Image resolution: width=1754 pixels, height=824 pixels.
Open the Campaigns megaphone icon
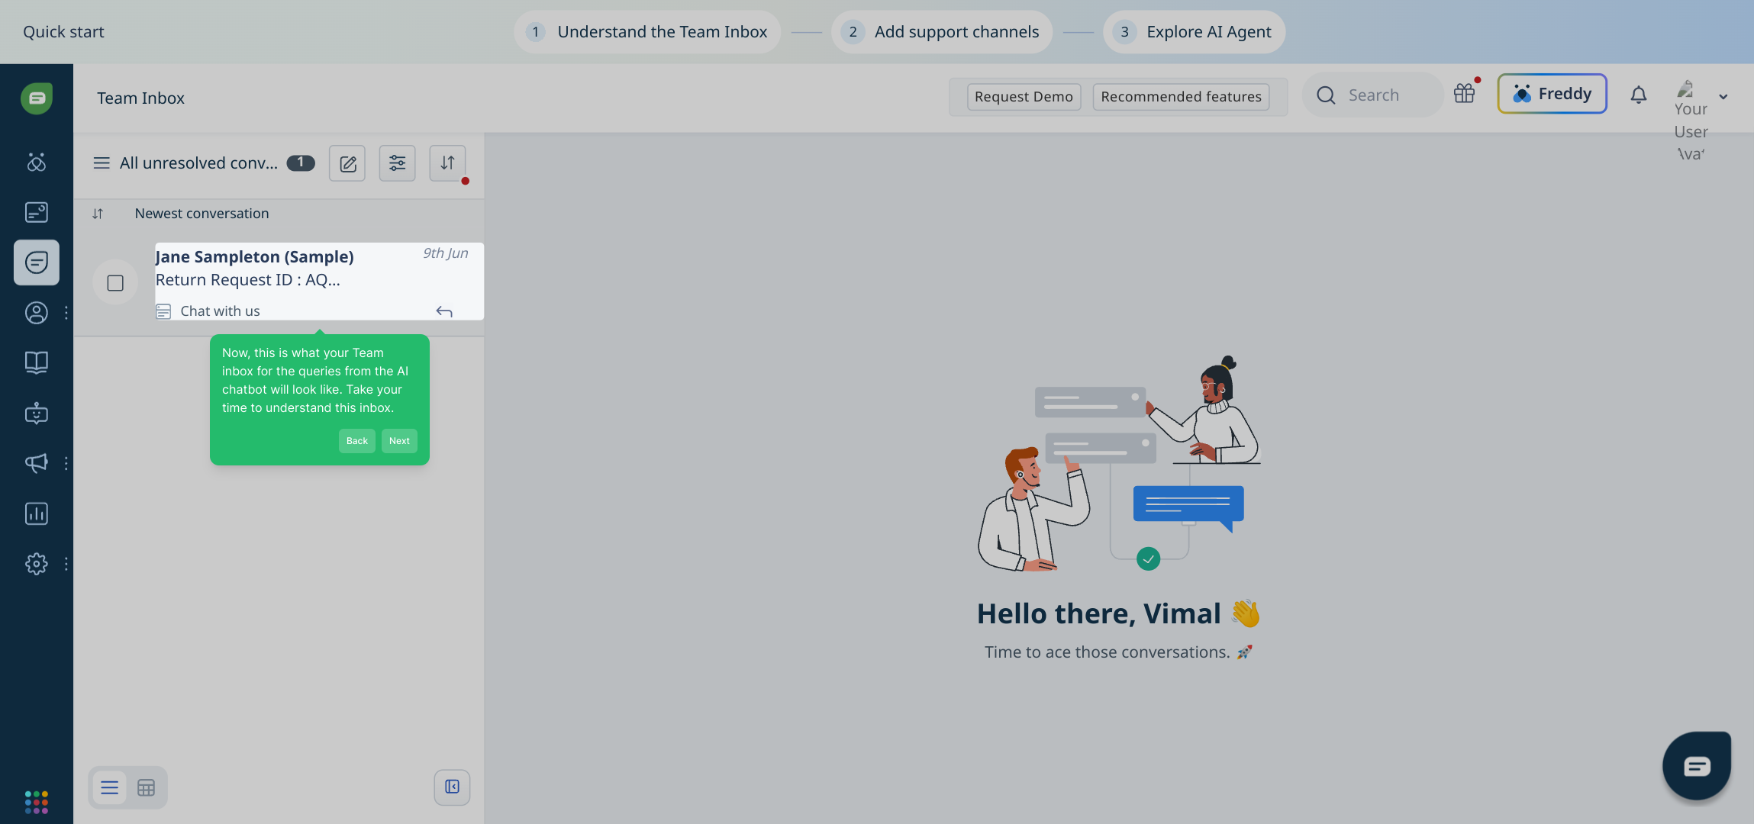[36, 463]
